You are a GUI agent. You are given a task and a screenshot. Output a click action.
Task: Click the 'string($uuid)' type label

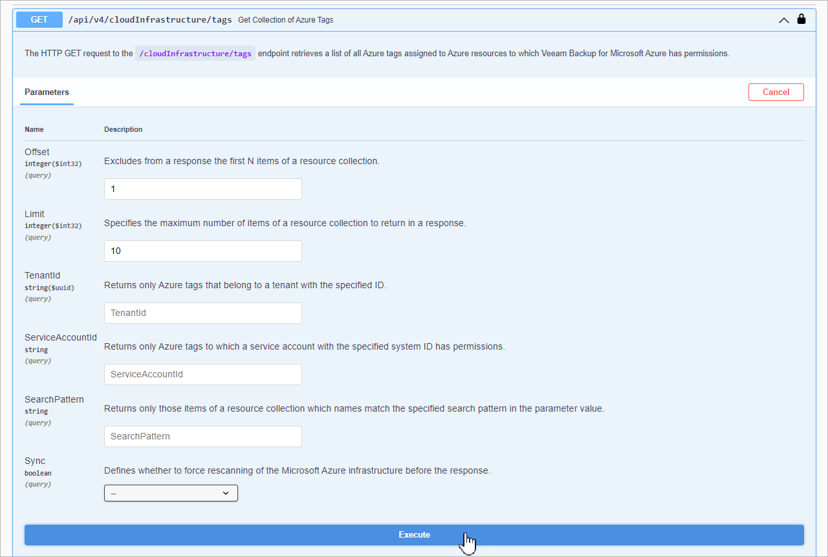point(49,288)
